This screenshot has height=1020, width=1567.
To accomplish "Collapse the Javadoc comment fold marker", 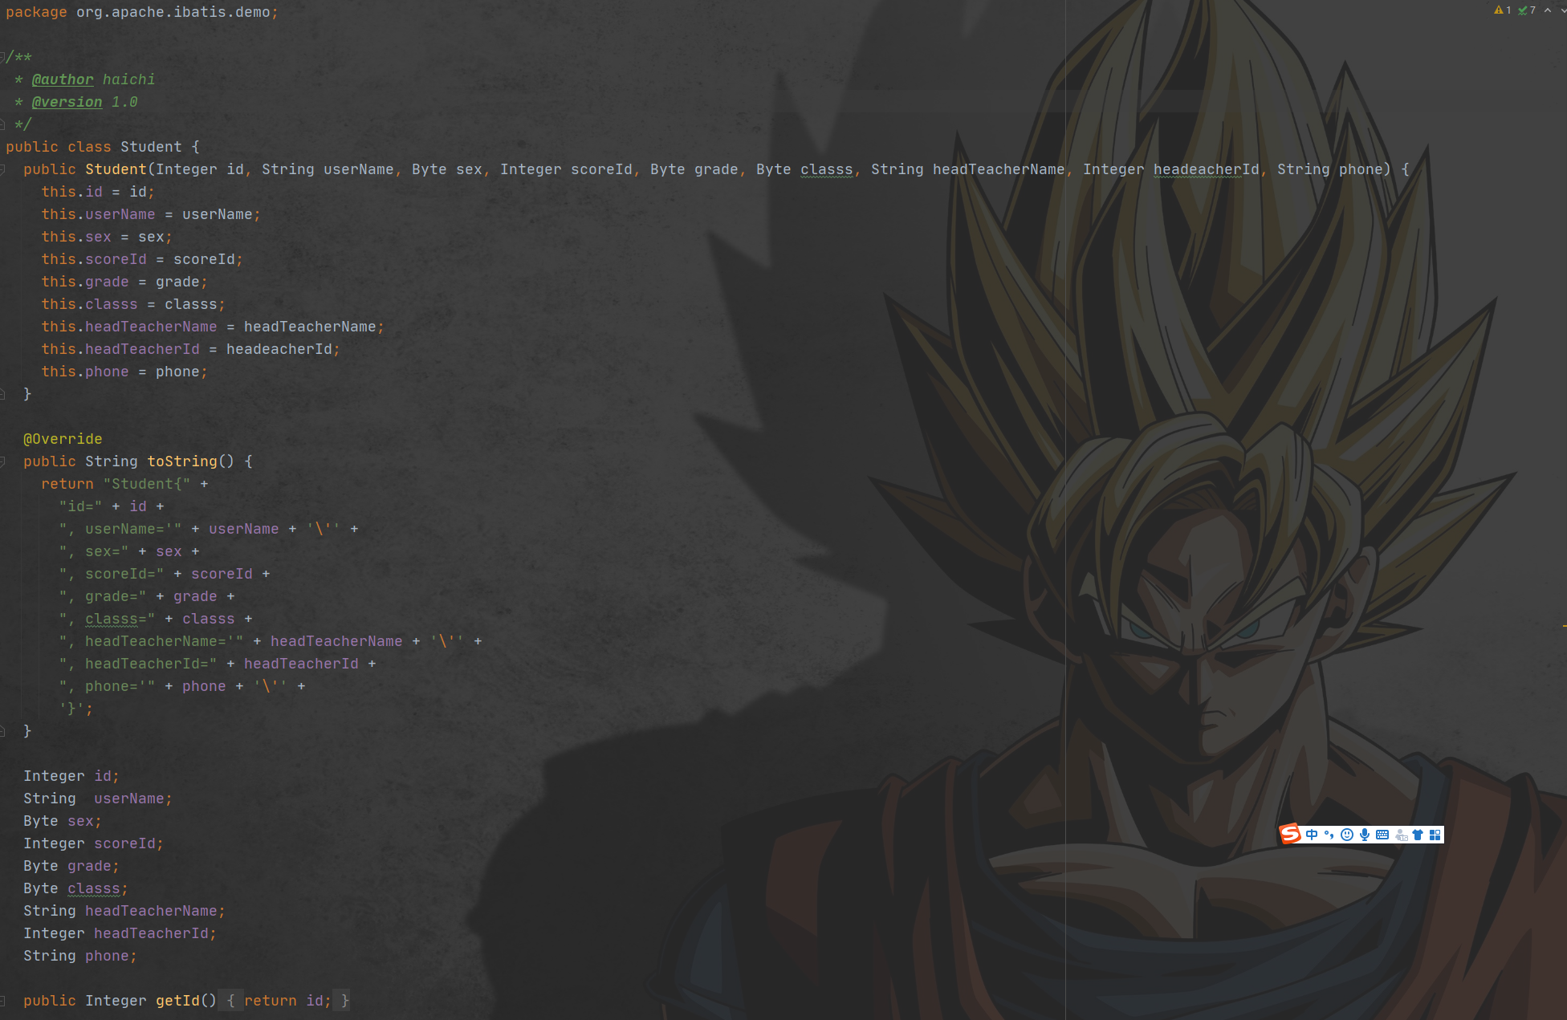I will (3, 57).
